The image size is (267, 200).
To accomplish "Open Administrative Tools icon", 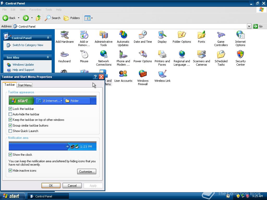I will [x=104, y=39].
